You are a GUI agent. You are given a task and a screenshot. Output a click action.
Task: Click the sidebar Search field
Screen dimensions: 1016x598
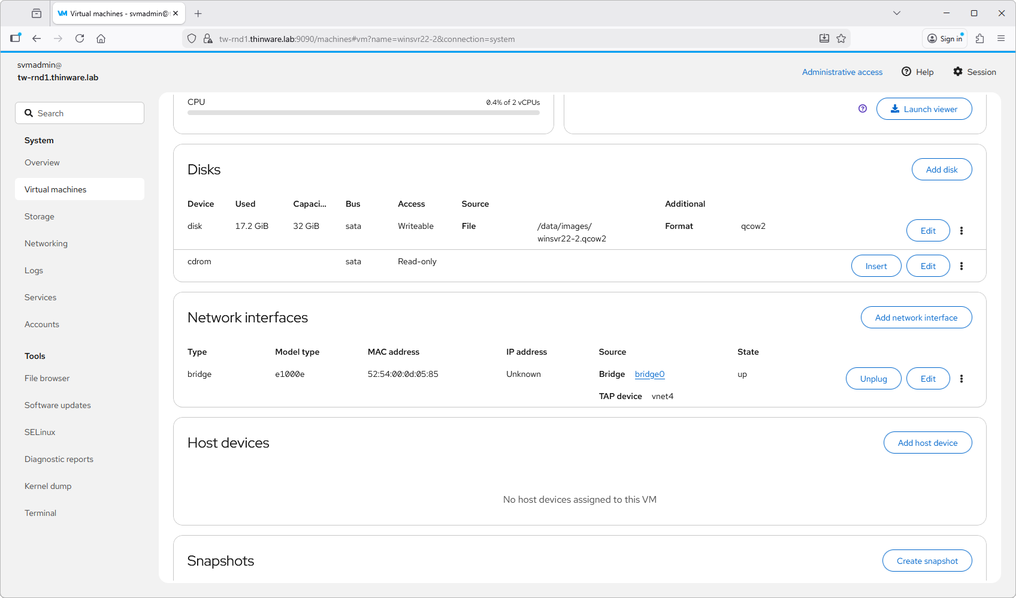click(80, 113)
